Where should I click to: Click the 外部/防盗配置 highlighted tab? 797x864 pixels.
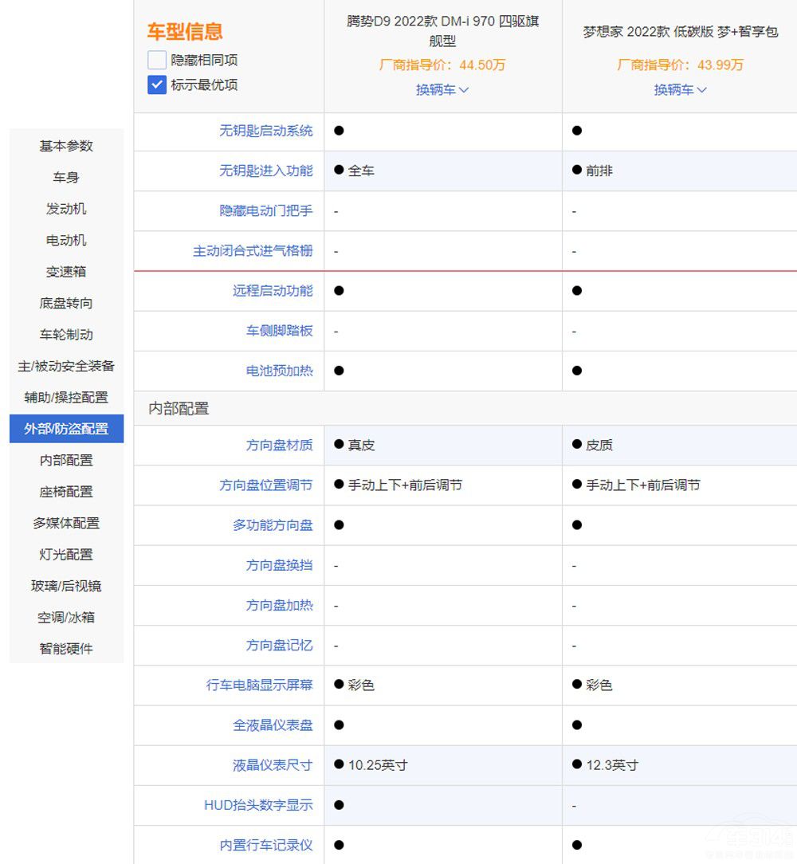coord(66,429)
